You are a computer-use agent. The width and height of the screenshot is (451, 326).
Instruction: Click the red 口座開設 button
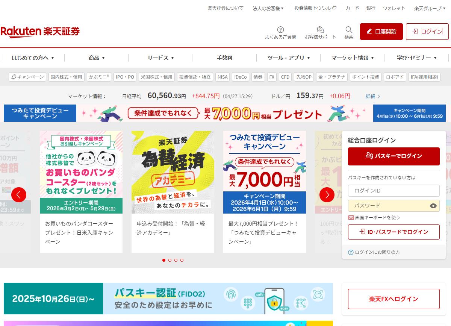[381, 32]
